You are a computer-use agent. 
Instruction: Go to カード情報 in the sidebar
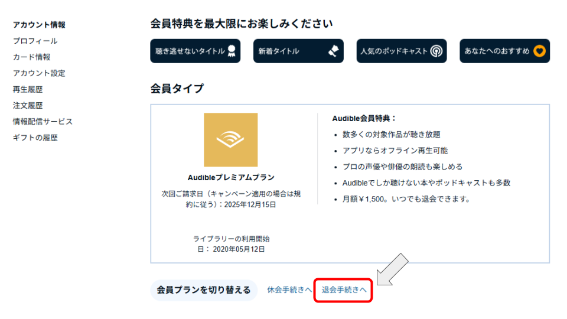click(x=32, y=57)
